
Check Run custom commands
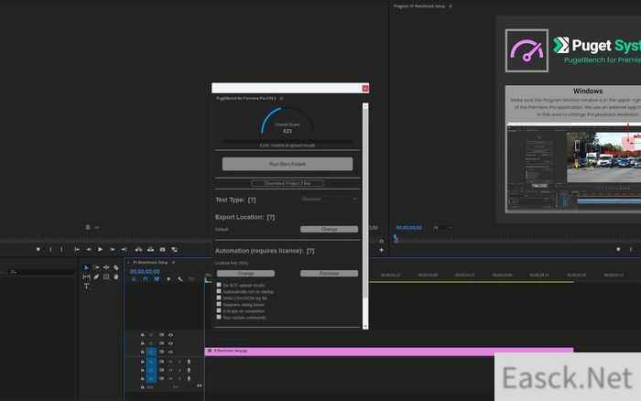click(x=219, y=317)
